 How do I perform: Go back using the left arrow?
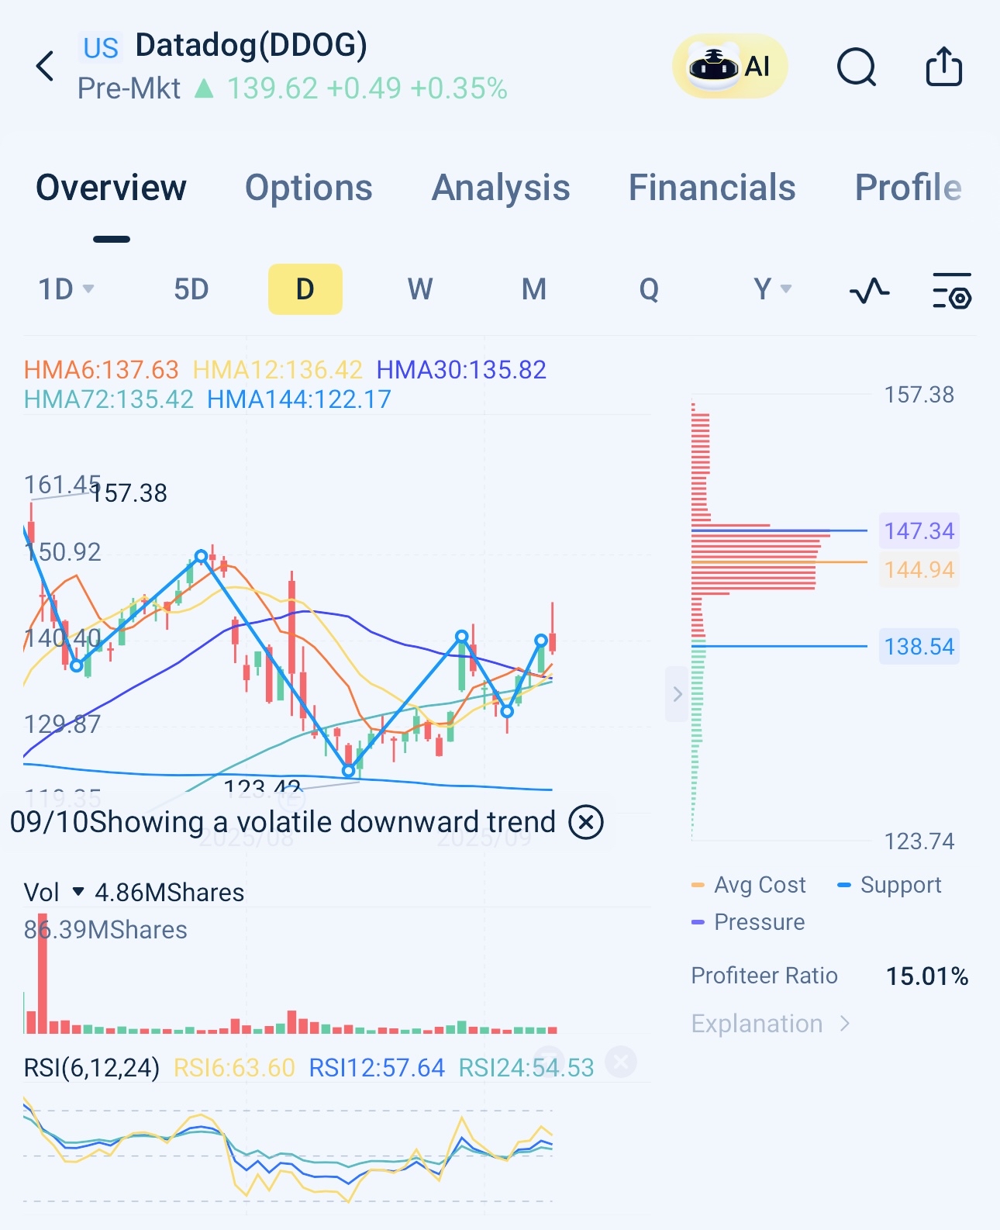(46, 67)
